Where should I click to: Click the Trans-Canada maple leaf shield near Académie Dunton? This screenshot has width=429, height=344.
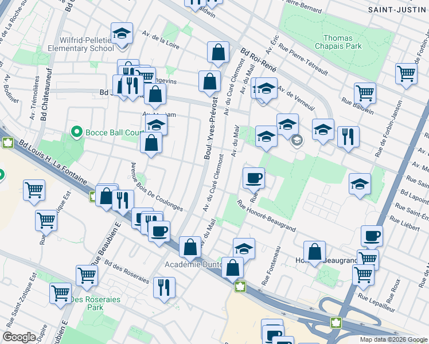[240, 287]
